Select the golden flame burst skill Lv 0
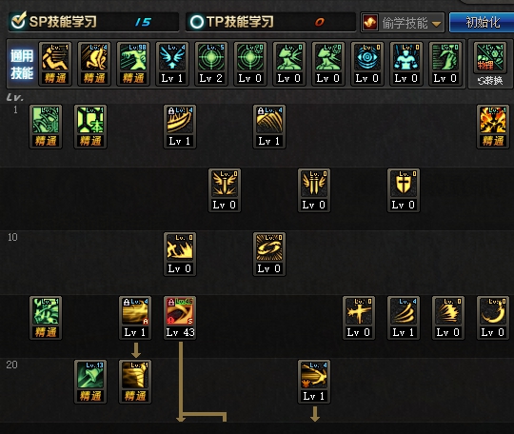Image resolution: width=514 pixels, height=434 pixels. (x=180, y=254)
